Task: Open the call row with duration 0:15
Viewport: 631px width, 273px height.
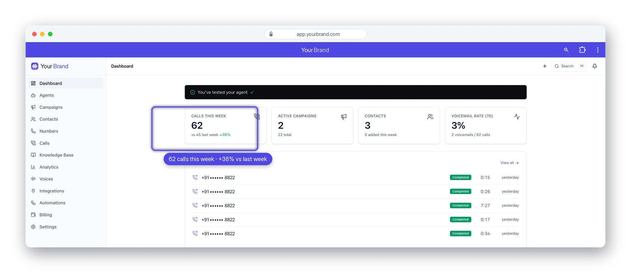Action: (x=356, y=178)
